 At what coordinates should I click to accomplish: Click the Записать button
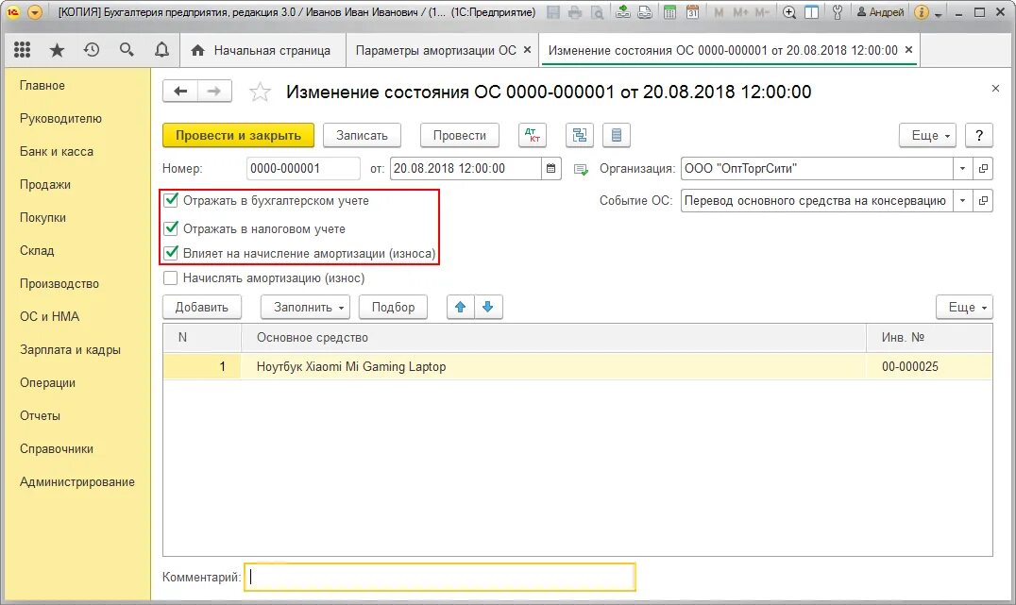tap(363, 135)
